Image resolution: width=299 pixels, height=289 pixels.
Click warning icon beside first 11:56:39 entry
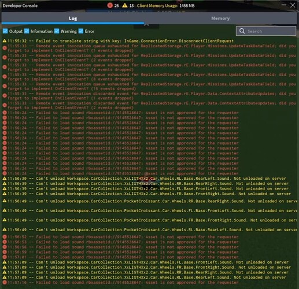pyautogui.click(x=5, y=179)
